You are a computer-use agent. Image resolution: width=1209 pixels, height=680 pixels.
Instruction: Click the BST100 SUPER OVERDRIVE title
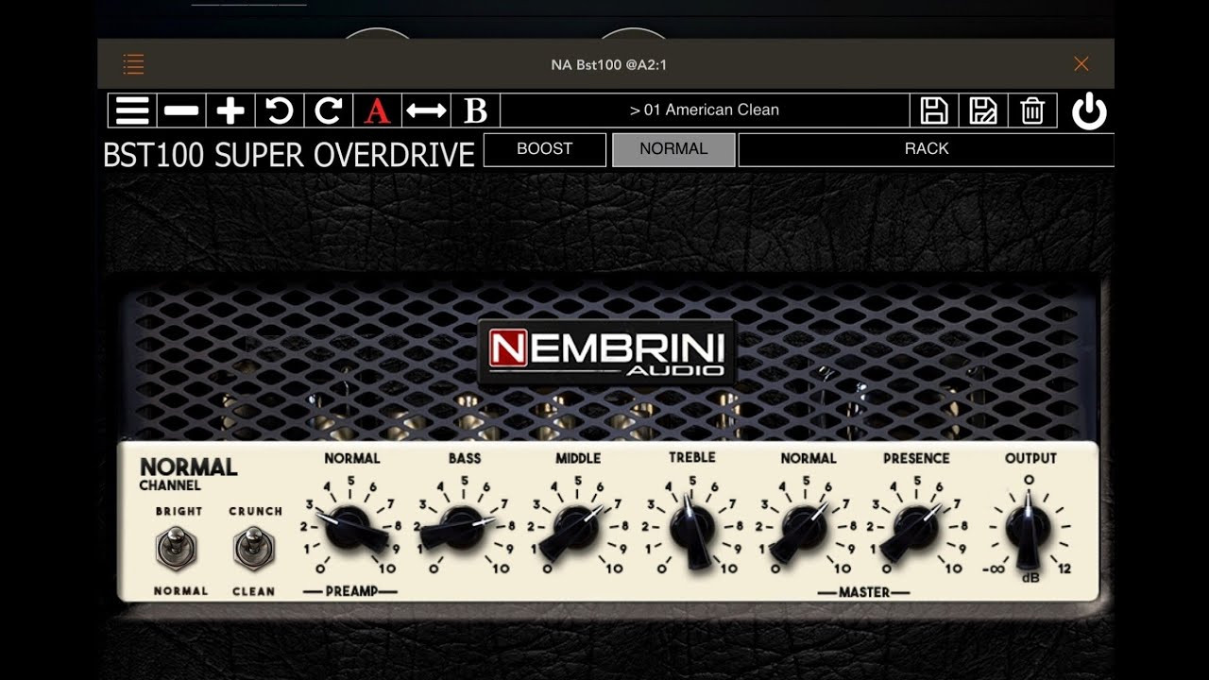289,155
